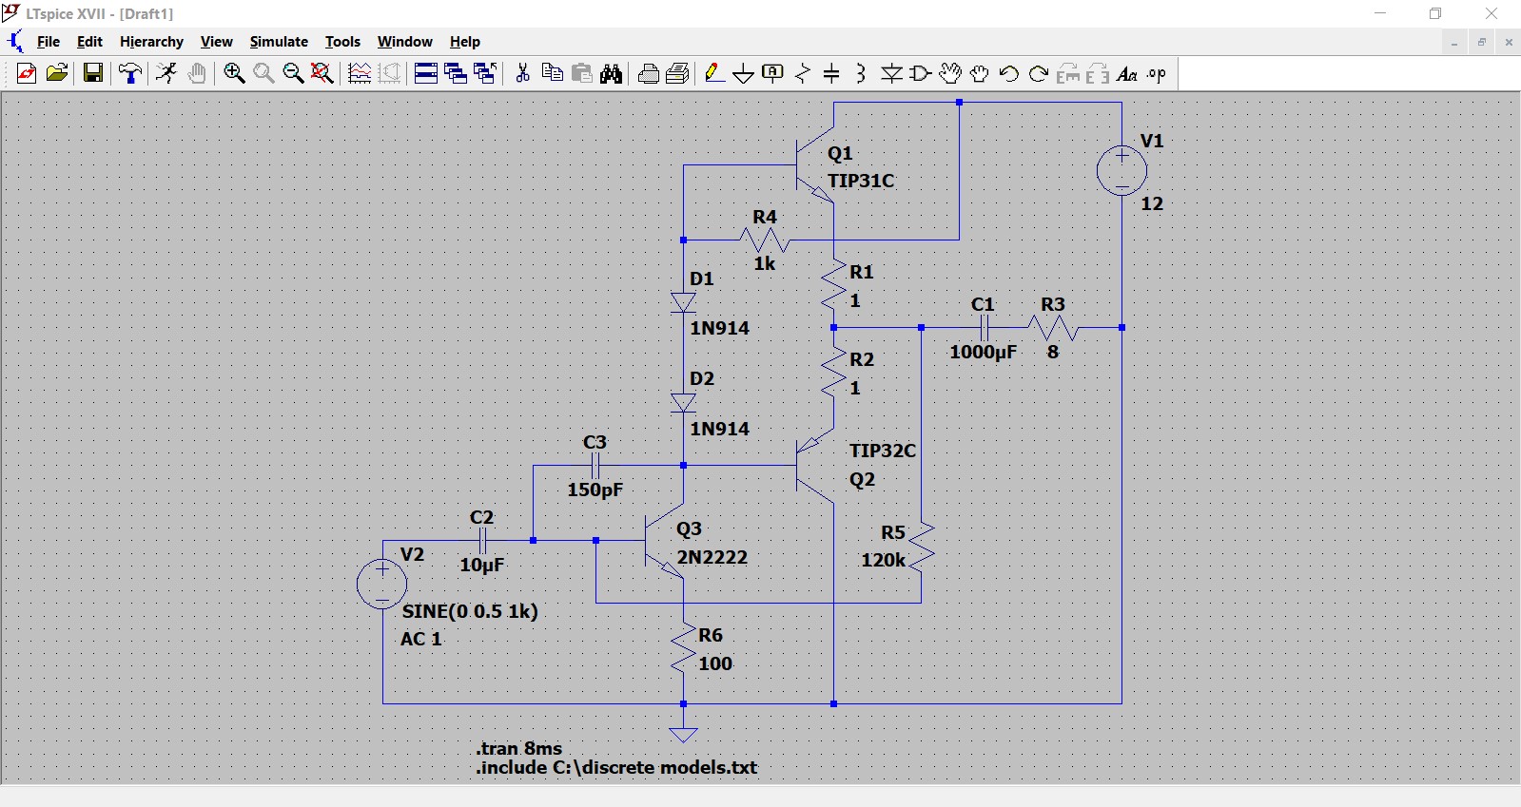Select the Zoom Out magnifier tool

(293, 74)
